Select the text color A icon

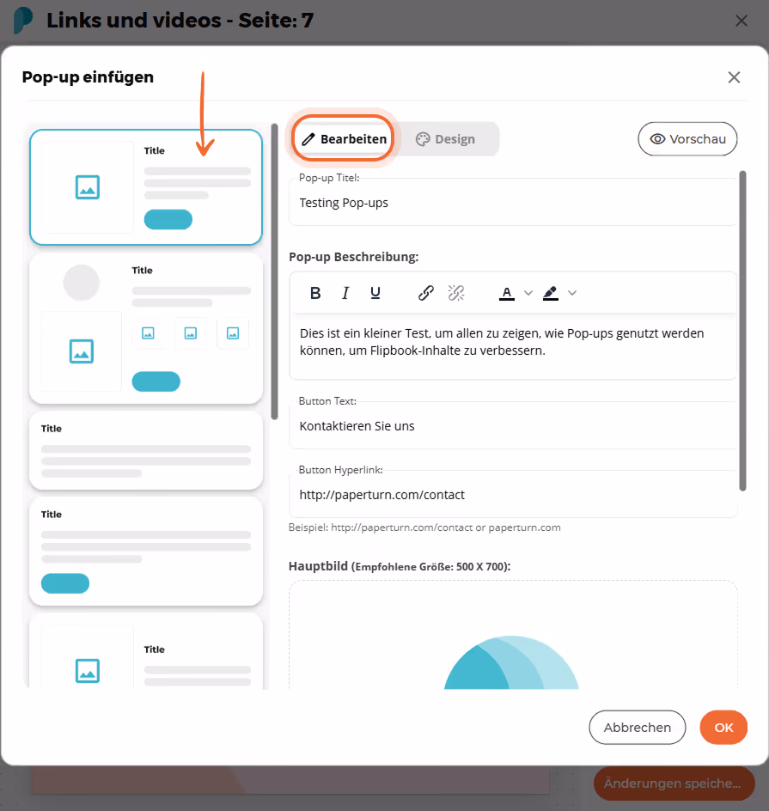click(x=507, y=293)
